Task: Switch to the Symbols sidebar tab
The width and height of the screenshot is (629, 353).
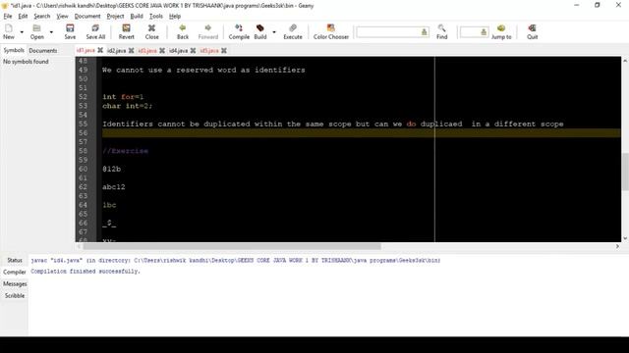Action: coord(14,50)
